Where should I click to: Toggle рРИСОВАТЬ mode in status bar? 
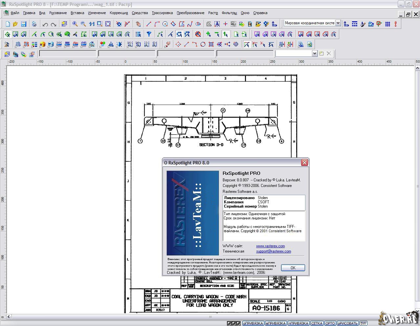(x=347, y=323)
